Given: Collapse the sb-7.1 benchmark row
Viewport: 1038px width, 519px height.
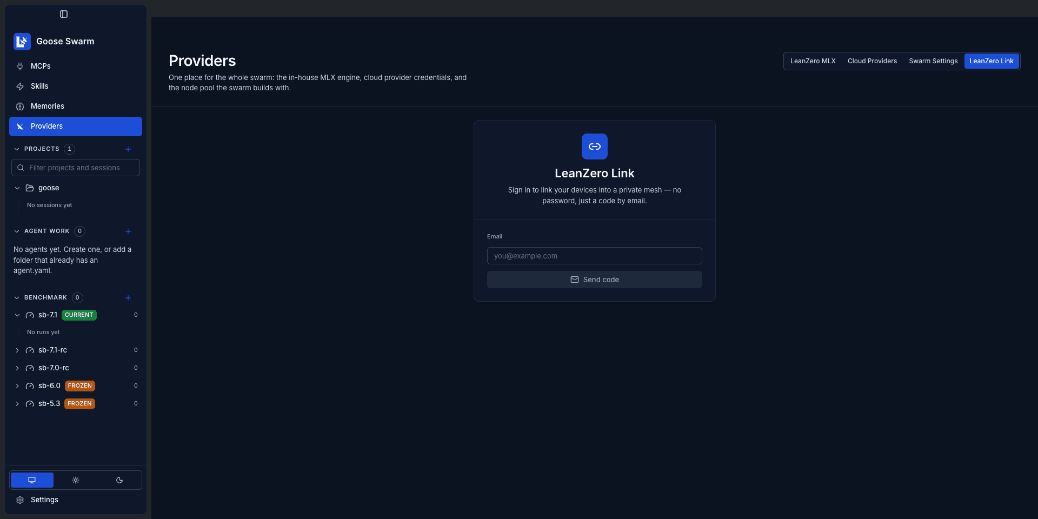Looking at the screenshot, I should [17, 315].
